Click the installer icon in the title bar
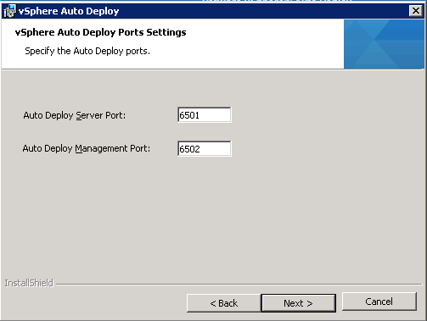This screenshot has width=427, height=321. [x=9, y=11]
